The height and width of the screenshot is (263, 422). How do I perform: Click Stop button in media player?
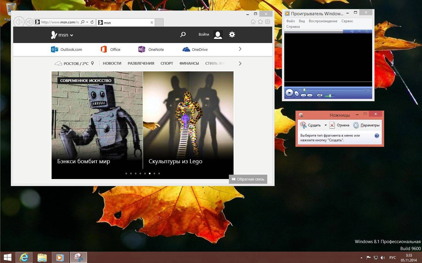(297, 94)
